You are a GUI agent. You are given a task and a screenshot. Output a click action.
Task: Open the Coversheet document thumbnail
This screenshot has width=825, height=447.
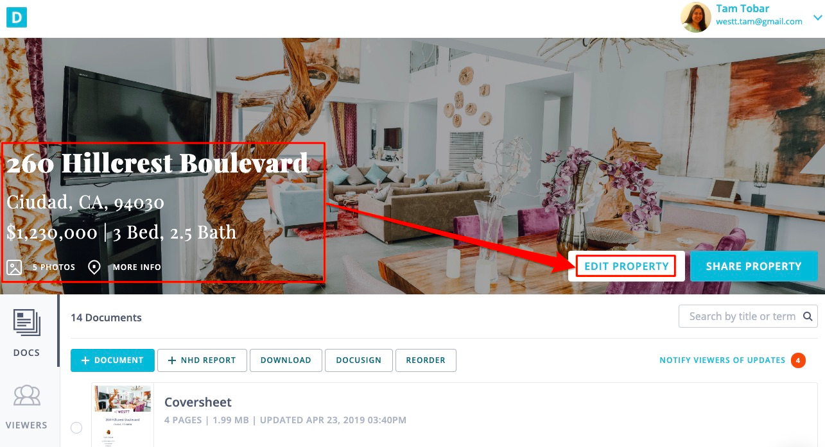(123, 416)
